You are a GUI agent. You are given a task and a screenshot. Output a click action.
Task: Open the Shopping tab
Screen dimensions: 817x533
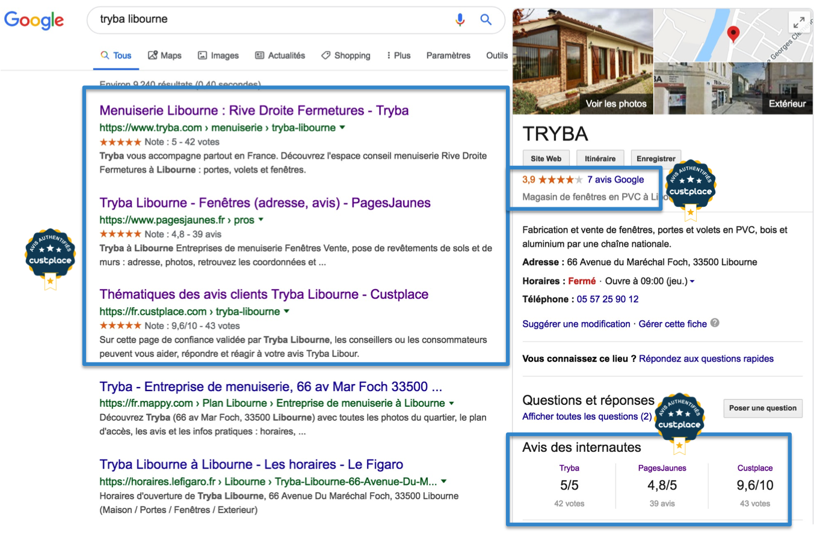[x=345, y=55]
